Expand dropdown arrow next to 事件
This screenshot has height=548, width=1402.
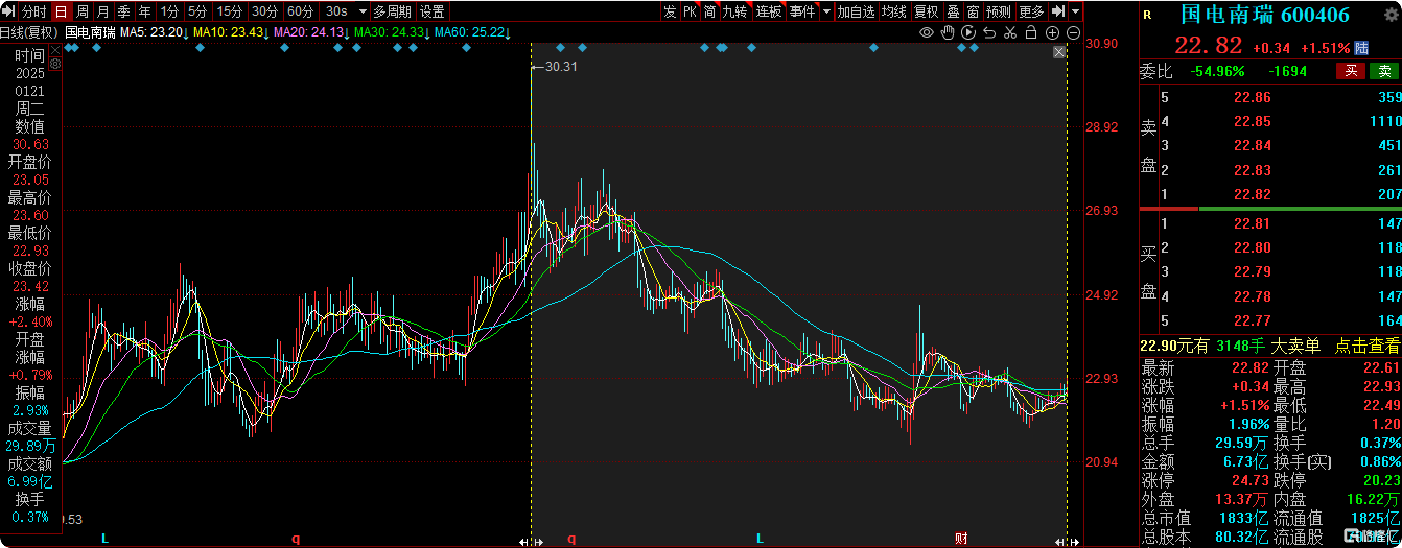coord(827,11)
